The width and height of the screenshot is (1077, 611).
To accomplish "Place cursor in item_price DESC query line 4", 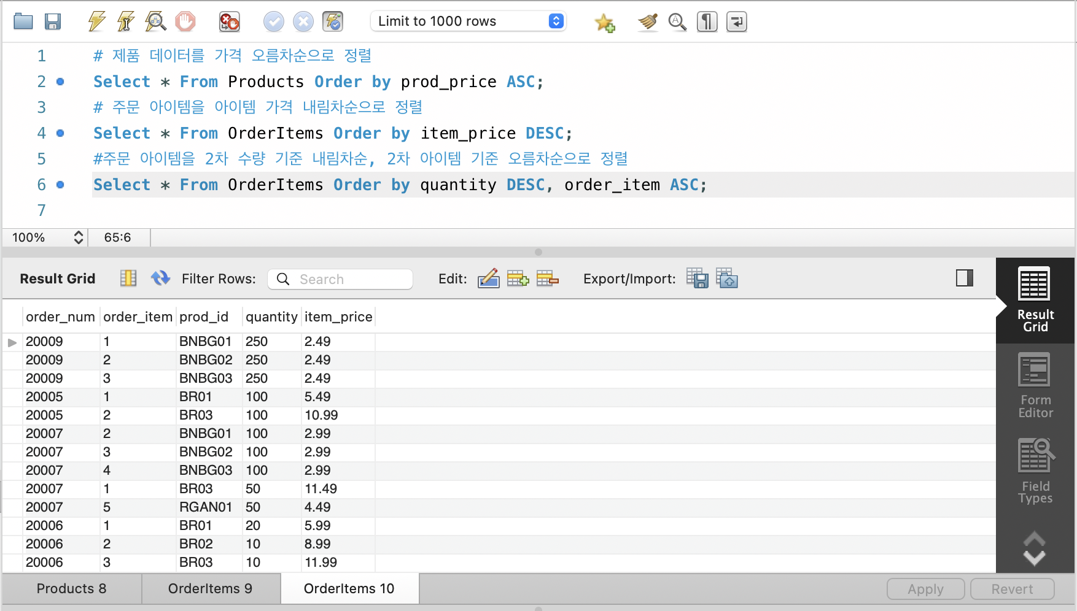I will tap(332, 133).
